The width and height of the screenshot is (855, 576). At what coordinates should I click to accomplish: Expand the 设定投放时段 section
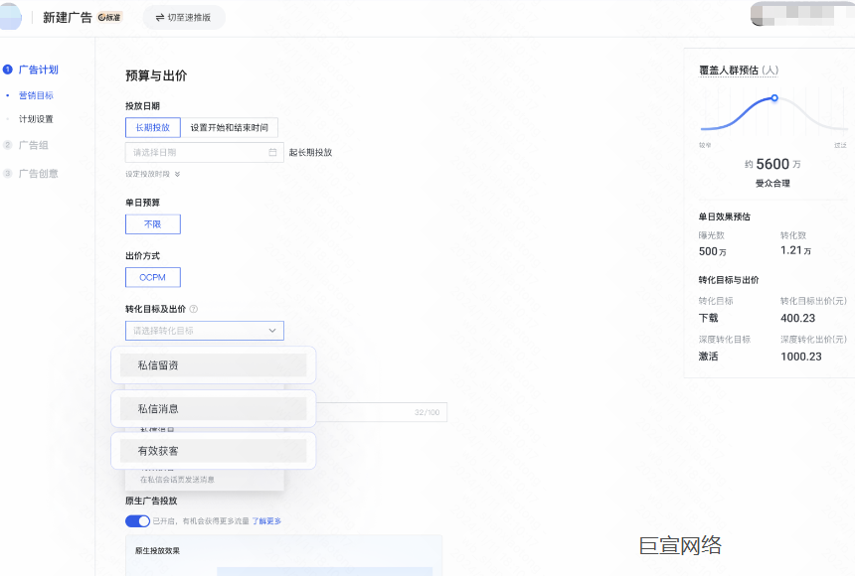pyautogui.click(x=153, y=174)
